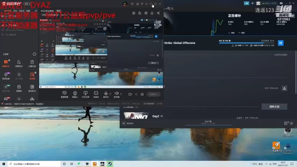The height and width of the screenshot is (167, 297).
Task: Open the bell notification icon above preview
Action: point(152,13)
